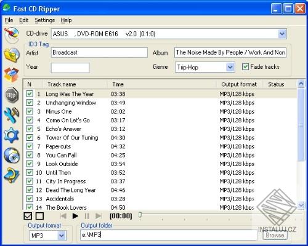The width and height of the screenshot is (308, 246).
Task: Click the next track playback button
Action: click(x=99, y=216)
